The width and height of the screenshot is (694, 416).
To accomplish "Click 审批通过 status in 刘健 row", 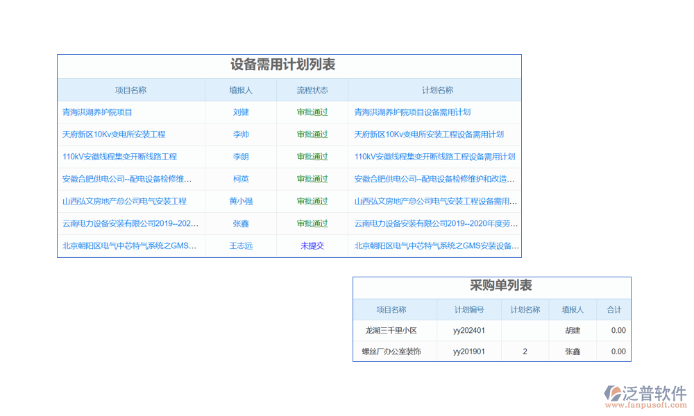I will [x=312, y=112].
